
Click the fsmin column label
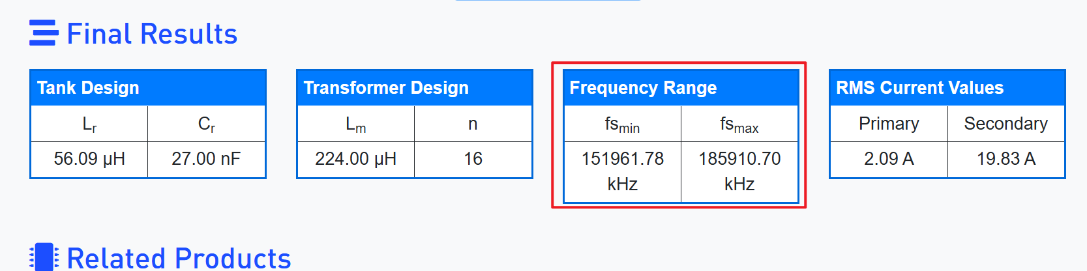click(x=622, y=124)
